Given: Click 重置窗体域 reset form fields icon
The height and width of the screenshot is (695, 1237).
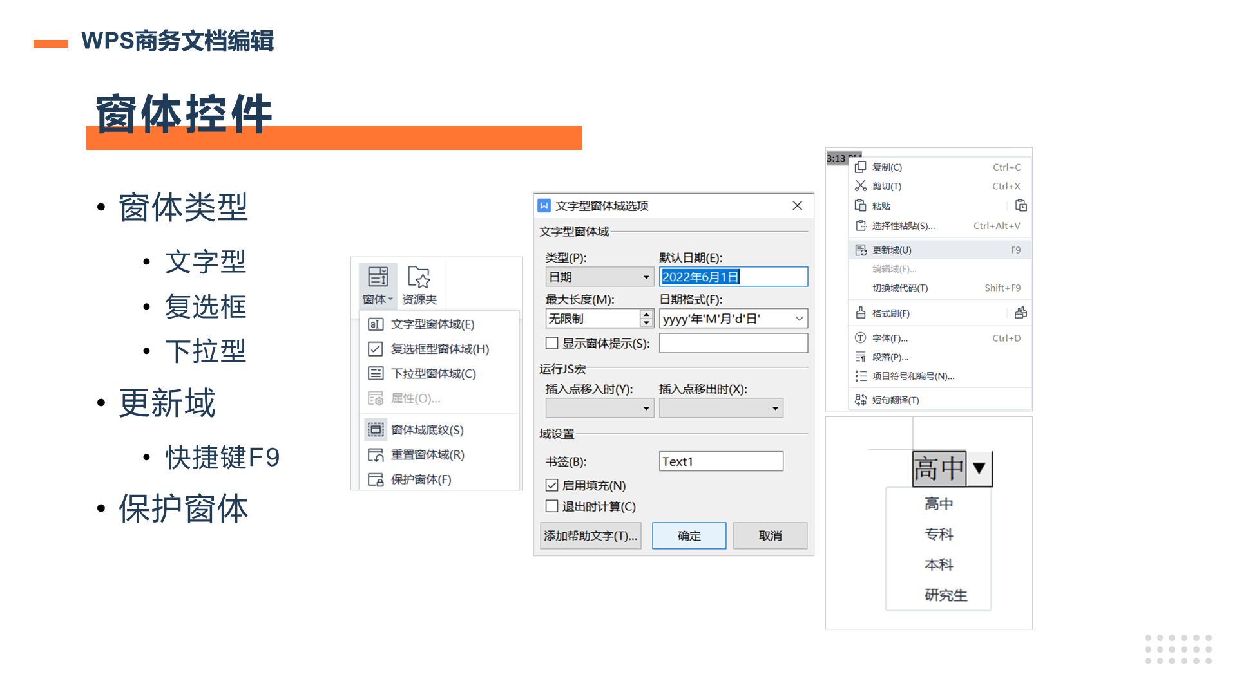Looking at the screenshot, I should 376,455.
